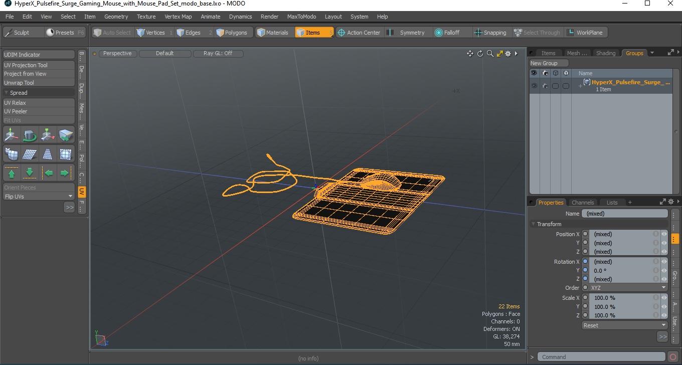This screenshot has width=682, height=365.
Task: Toggle render camera for HyperX group
Action: [545, 86]
